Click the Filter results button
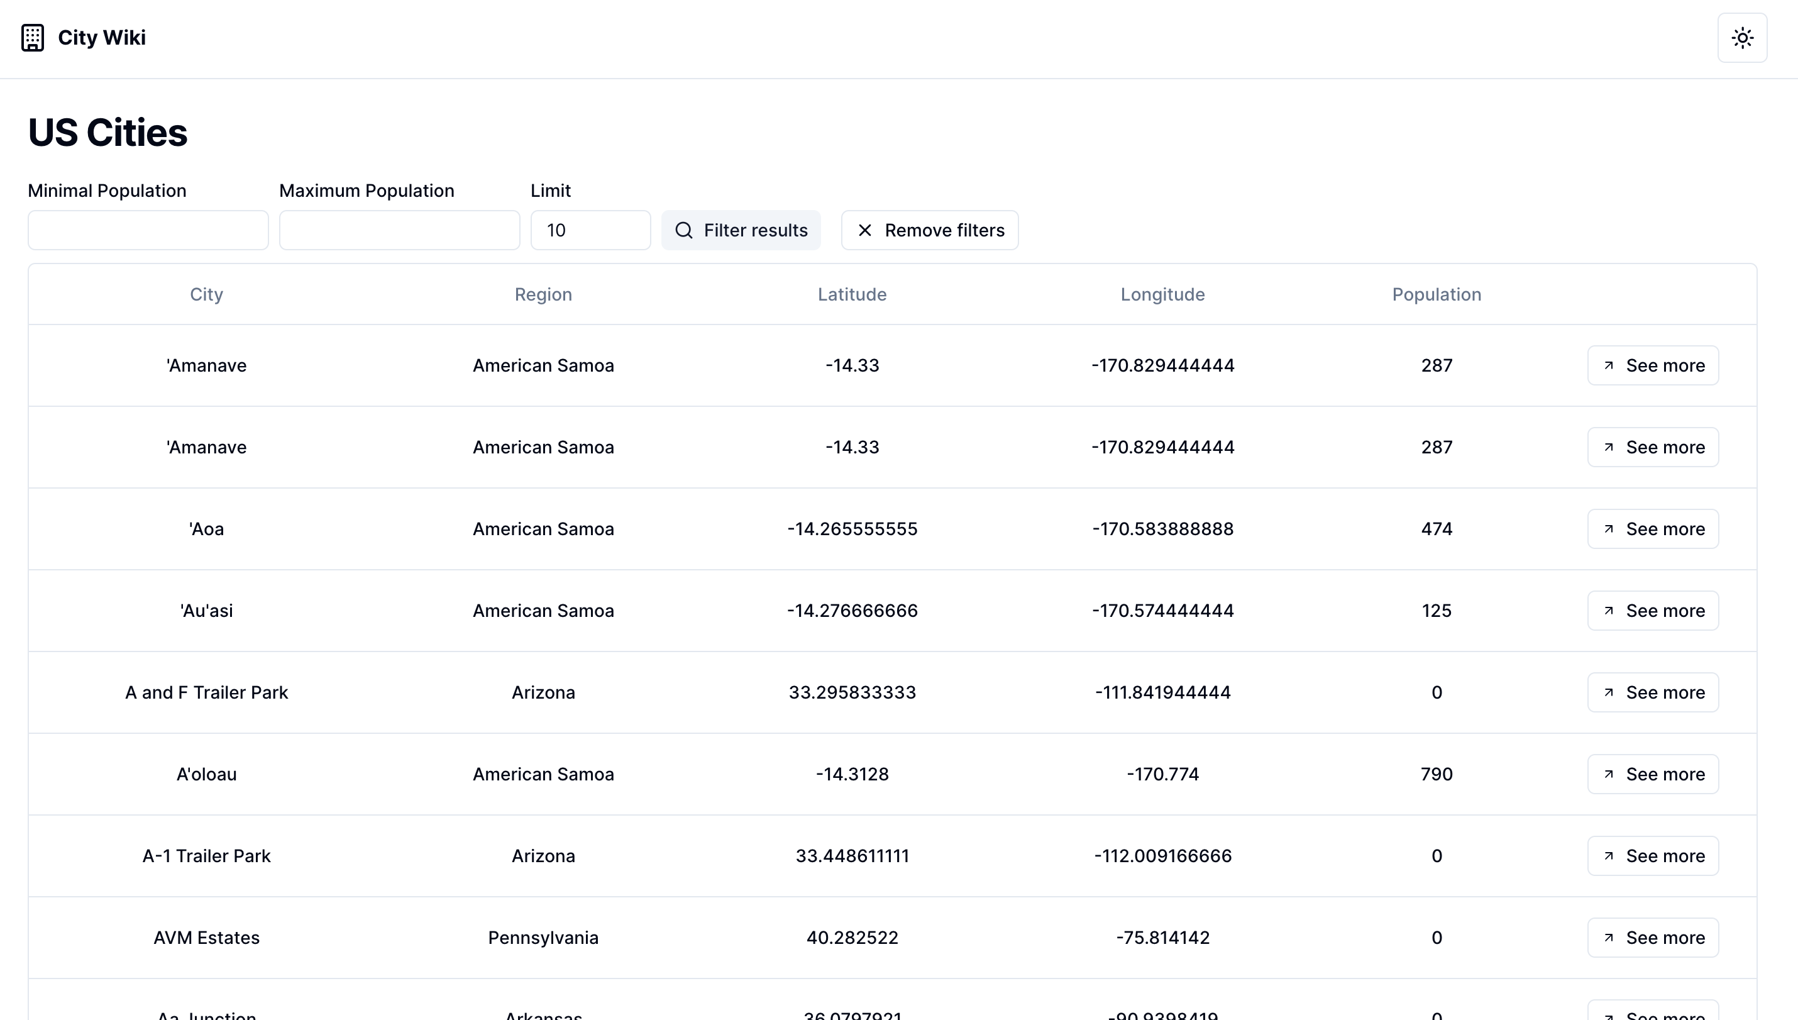1798x1020 pixels. click(741, 230)
